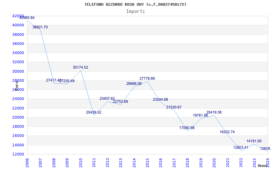Screen dimensions: 271x169
Task: Click the 2016 year axis label
Action: (x=161, y=163)
